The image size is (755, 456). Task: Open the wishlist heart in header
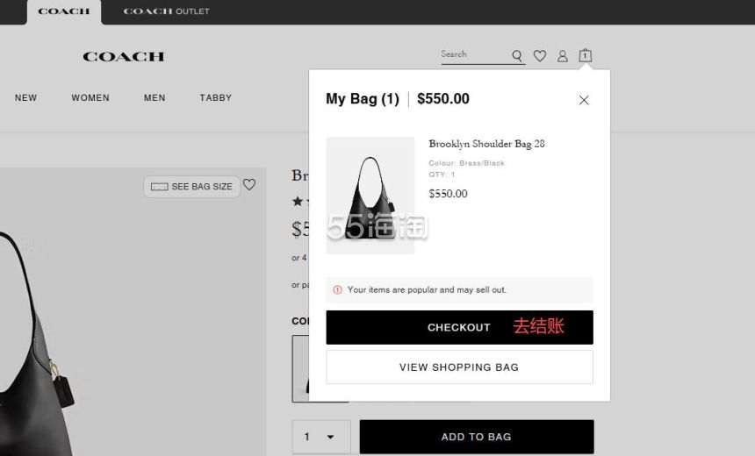coord(540,56)
